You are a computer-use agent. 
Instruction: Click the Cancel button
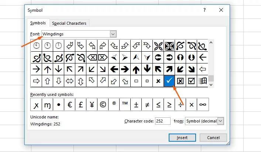tap(213, 138)
